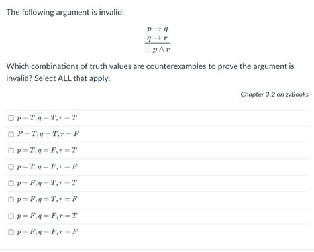Click the conclusion p∧r formula
This screenshot has height=252, width=314.
click(x=157, y=50)
